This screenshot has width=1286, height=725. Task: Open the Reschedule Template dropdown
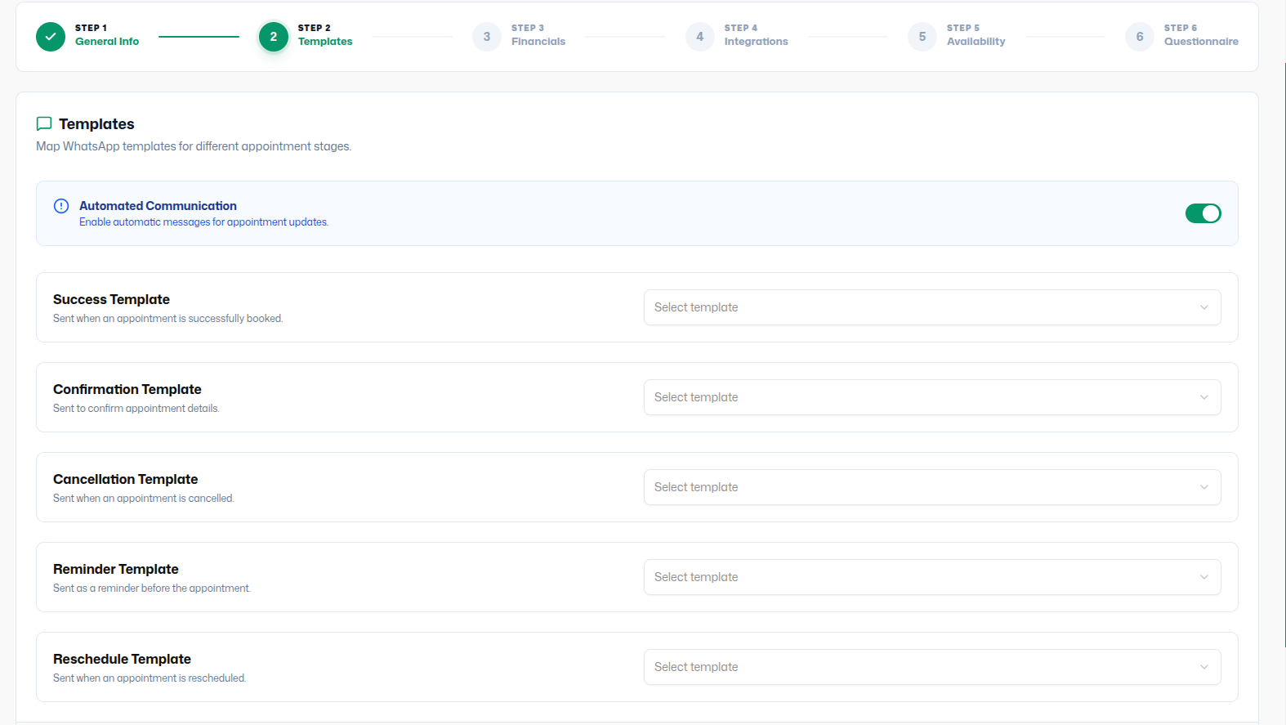(x=932, y=667)
